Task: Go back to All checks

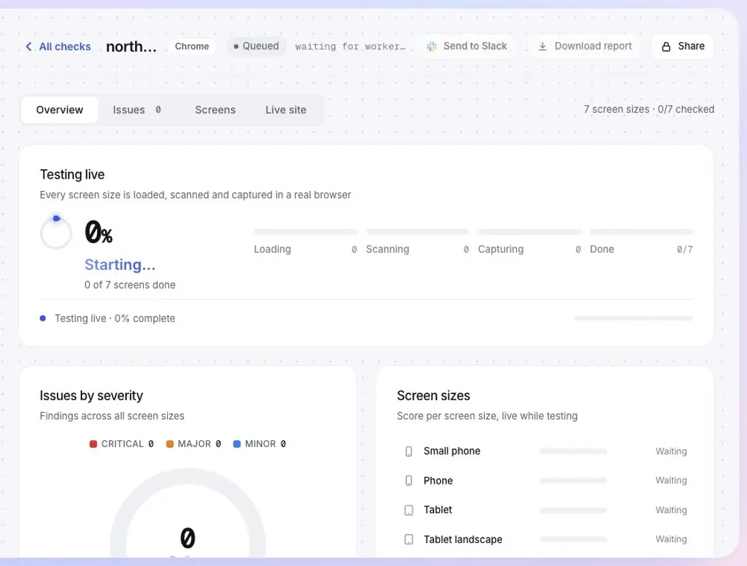Action: click(58, 46)
